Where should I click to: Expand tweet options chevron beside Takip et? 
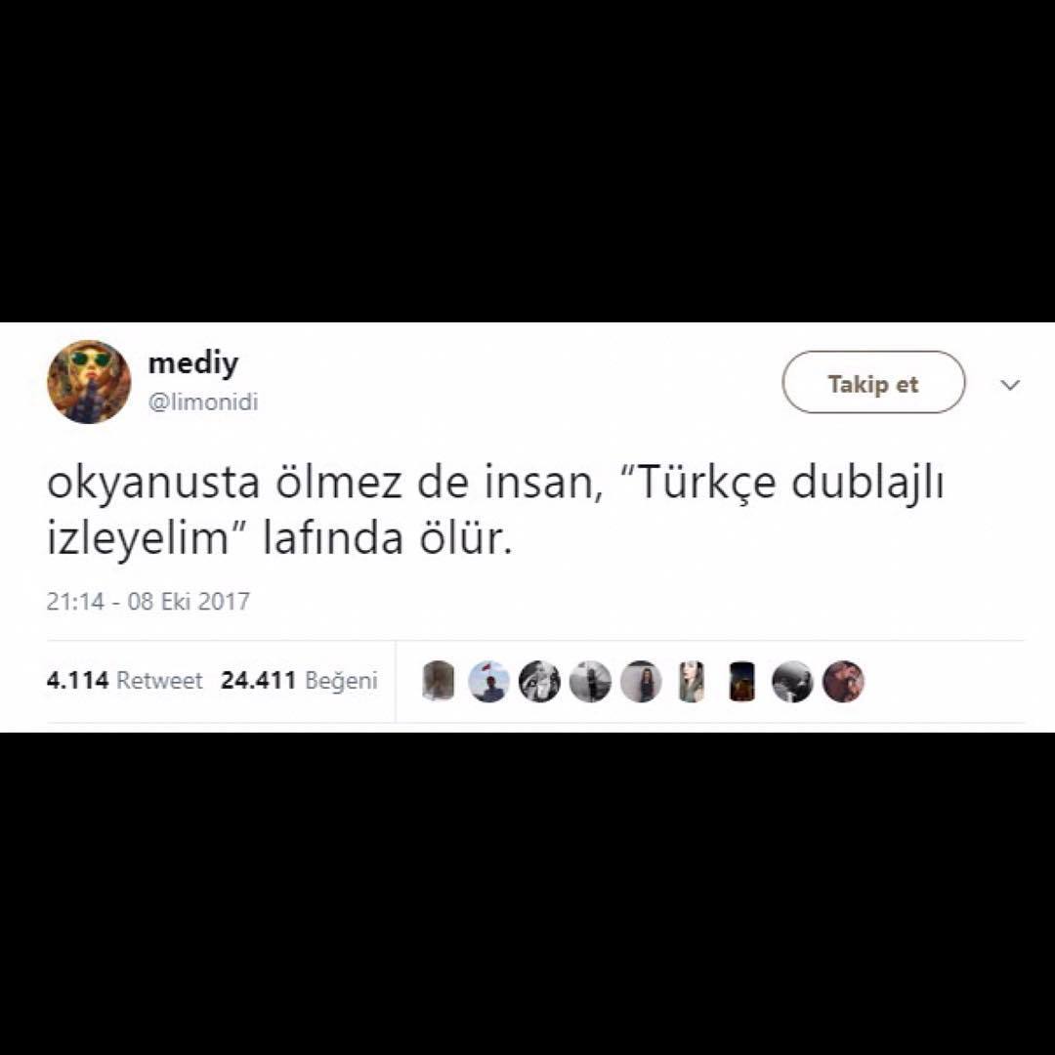point(1010,384)
